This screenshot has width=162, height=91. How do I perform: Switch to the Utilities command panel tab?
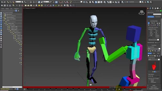click(x=160, y=8)
